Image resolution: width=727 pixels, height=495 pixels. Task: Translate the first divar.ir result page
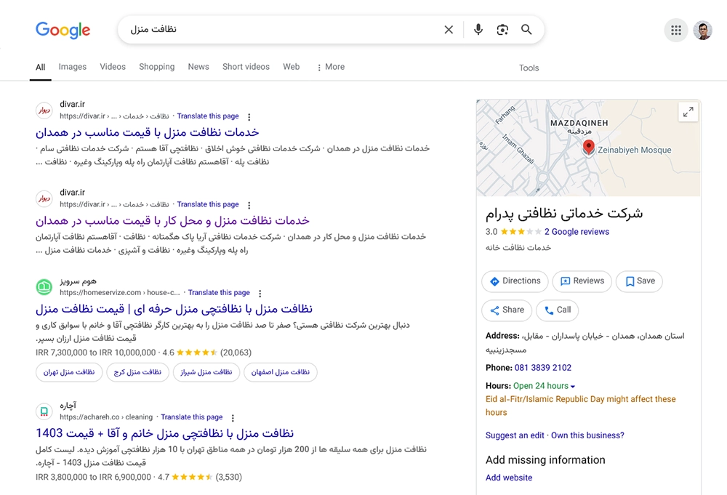click(x=208, y=116)
